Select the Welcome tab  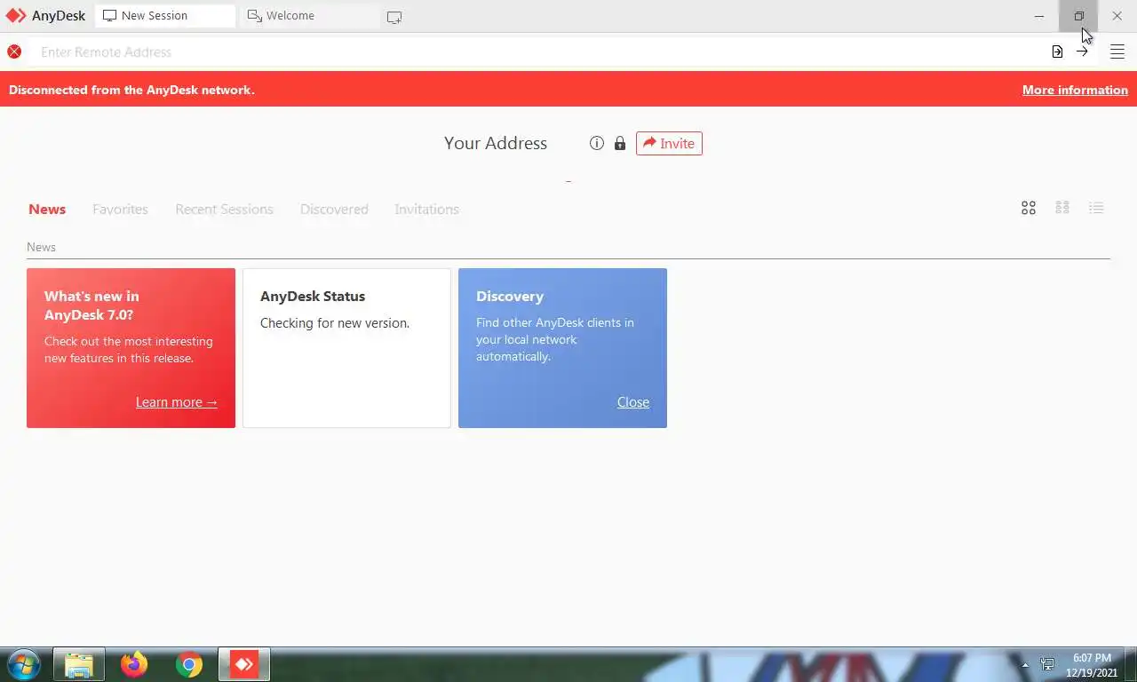(310, 16)
